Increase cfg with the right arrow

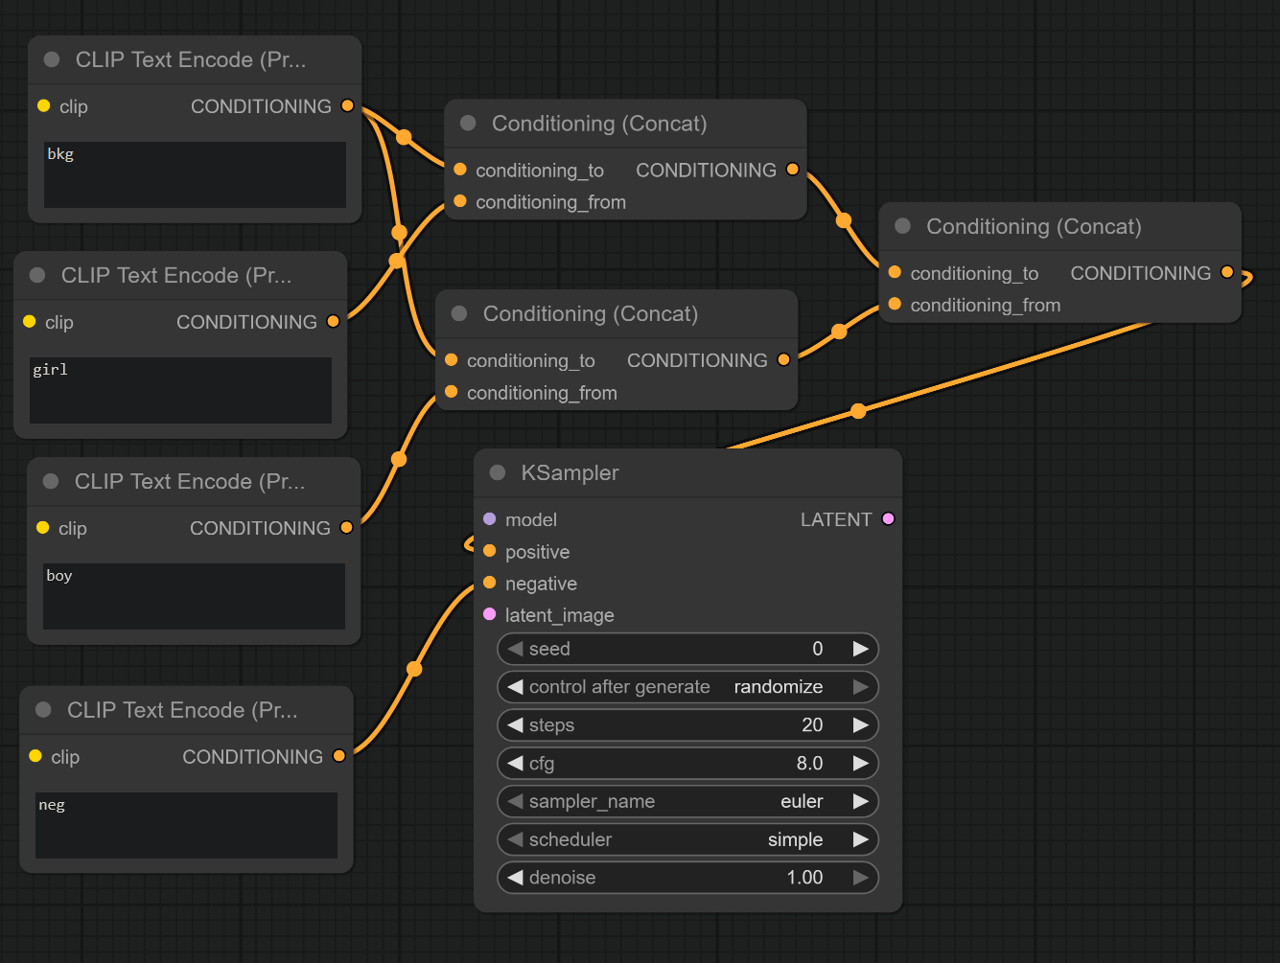click(860, 764)
